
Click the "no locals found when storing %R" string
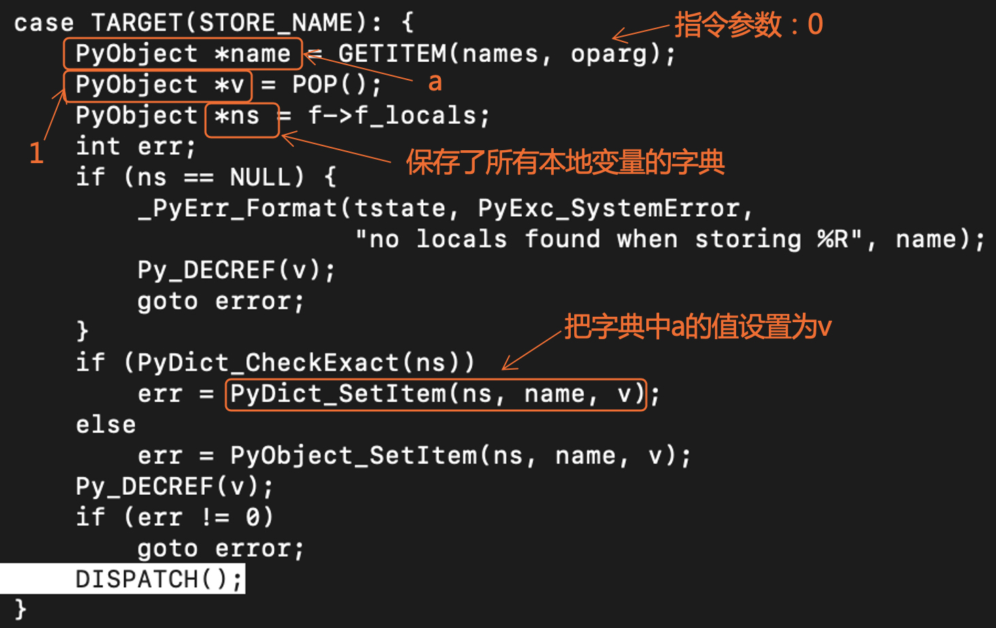609,239
